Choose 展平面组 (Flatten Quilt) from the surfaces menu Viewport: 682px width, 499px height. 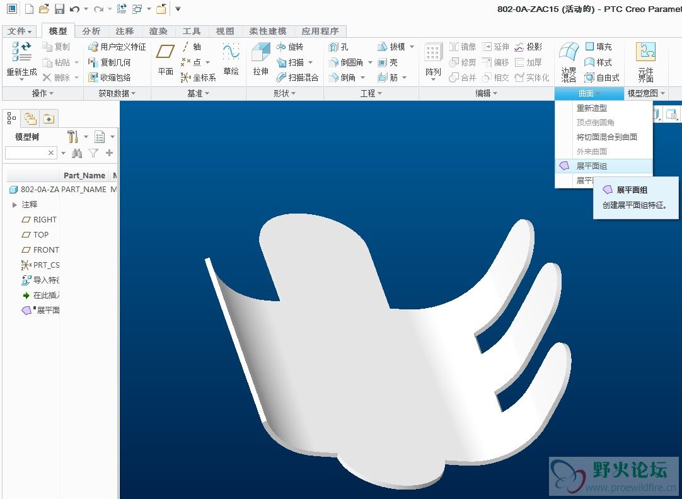coord(604,166)
